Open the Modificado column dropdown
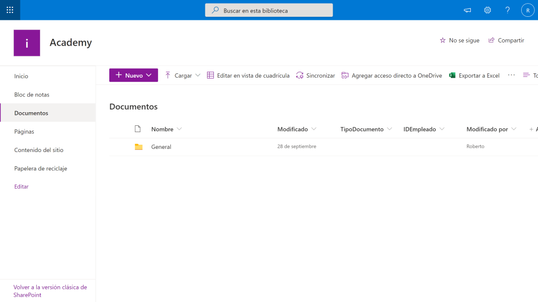 click(x=314, y=129)
